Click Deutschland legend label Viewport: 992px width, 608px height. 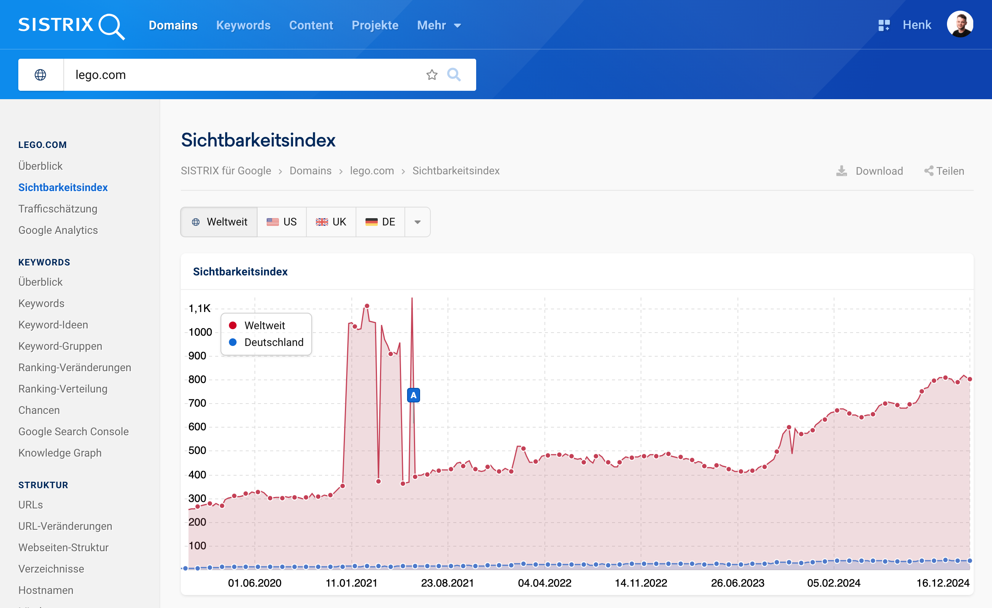(274, 343)
